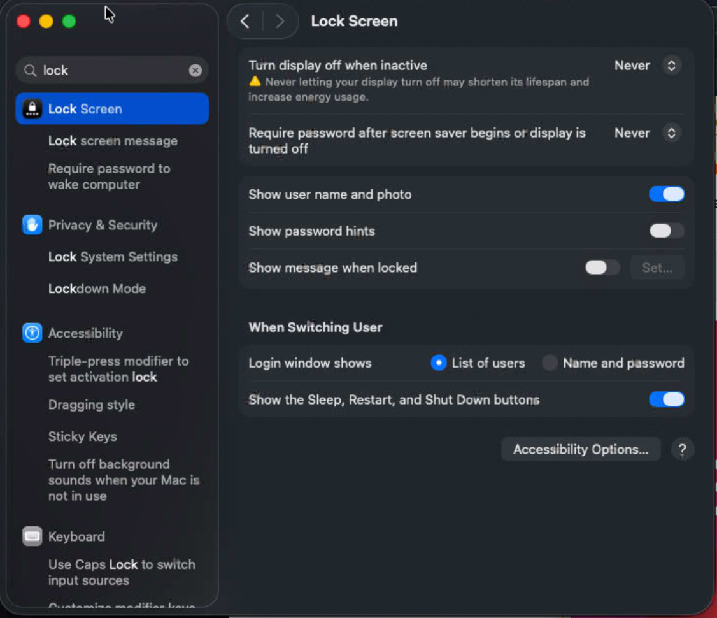Viewport: 717px width, 618px height.
Task: Click the Set... button for lock message
Action: pos(657,267)
